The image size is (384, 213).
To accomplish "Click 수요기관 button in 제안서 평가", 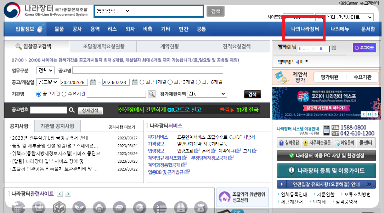I will (x=362, y=77).
